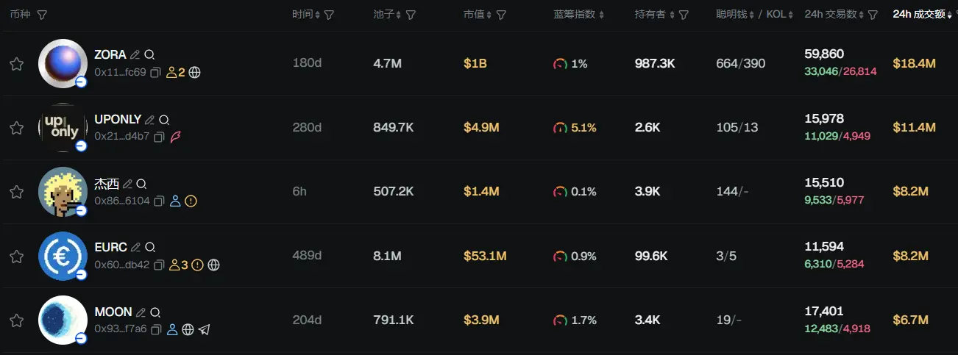Open the ZORA website globe icon
This screenshot has height=355, width=958.
(x=195, y=73)
